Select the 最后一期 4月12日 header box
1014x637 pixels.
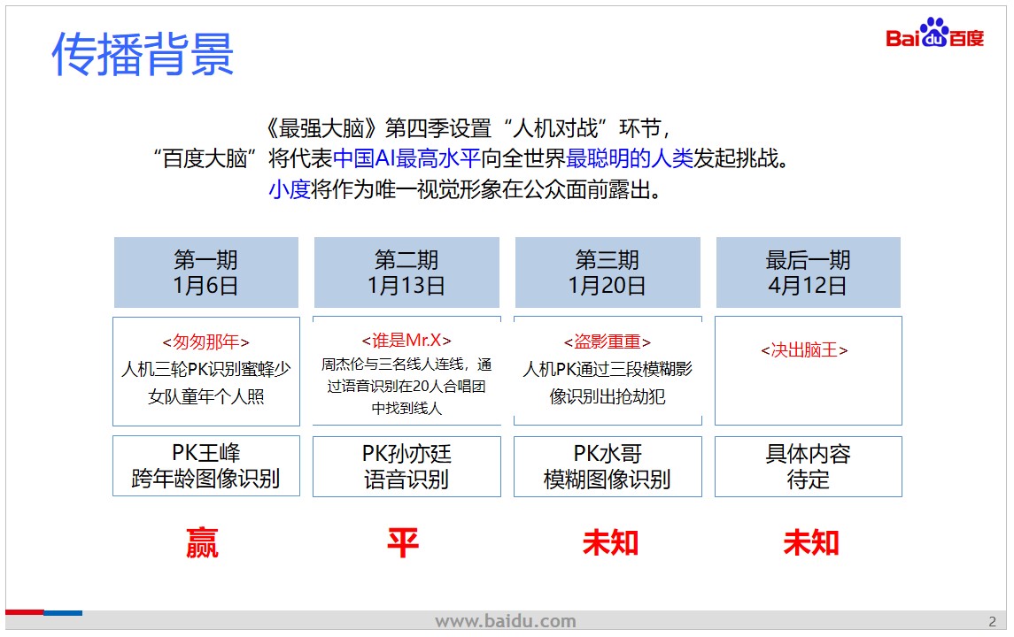pos(808,272)
